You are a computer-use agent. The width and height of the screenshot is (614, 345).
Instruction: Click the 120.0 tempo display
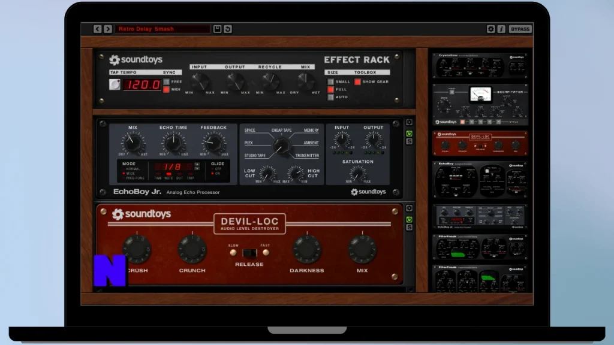point(142,84)
